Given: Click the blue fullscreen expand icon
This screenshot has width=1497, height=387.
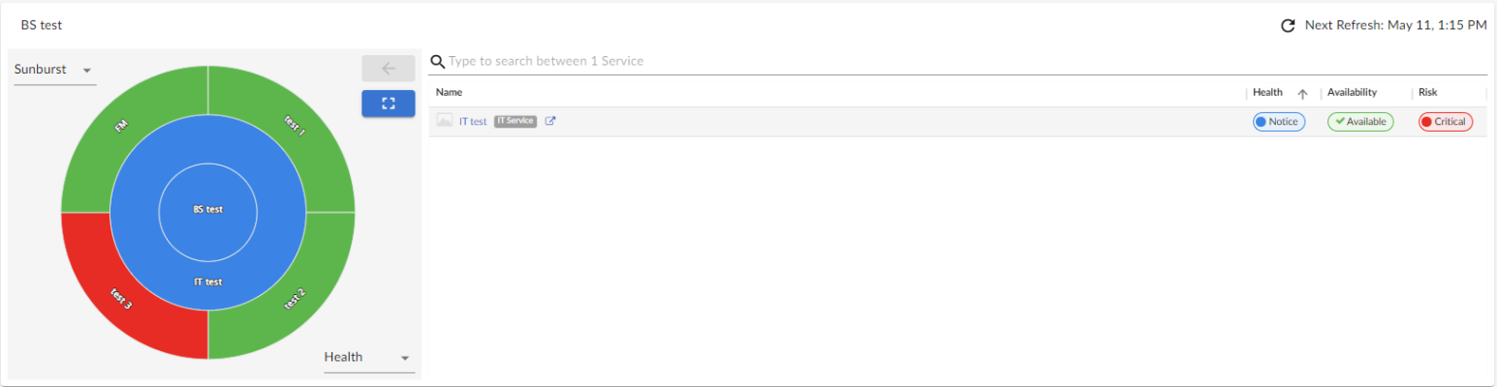Looking at the screenshot, I should (388, 104).
